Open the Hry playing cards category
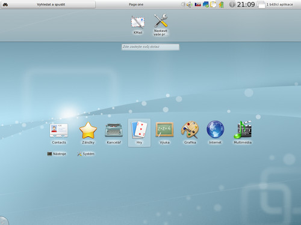The height and width of the screenshot is (225, 301). [x=139, y=133]
